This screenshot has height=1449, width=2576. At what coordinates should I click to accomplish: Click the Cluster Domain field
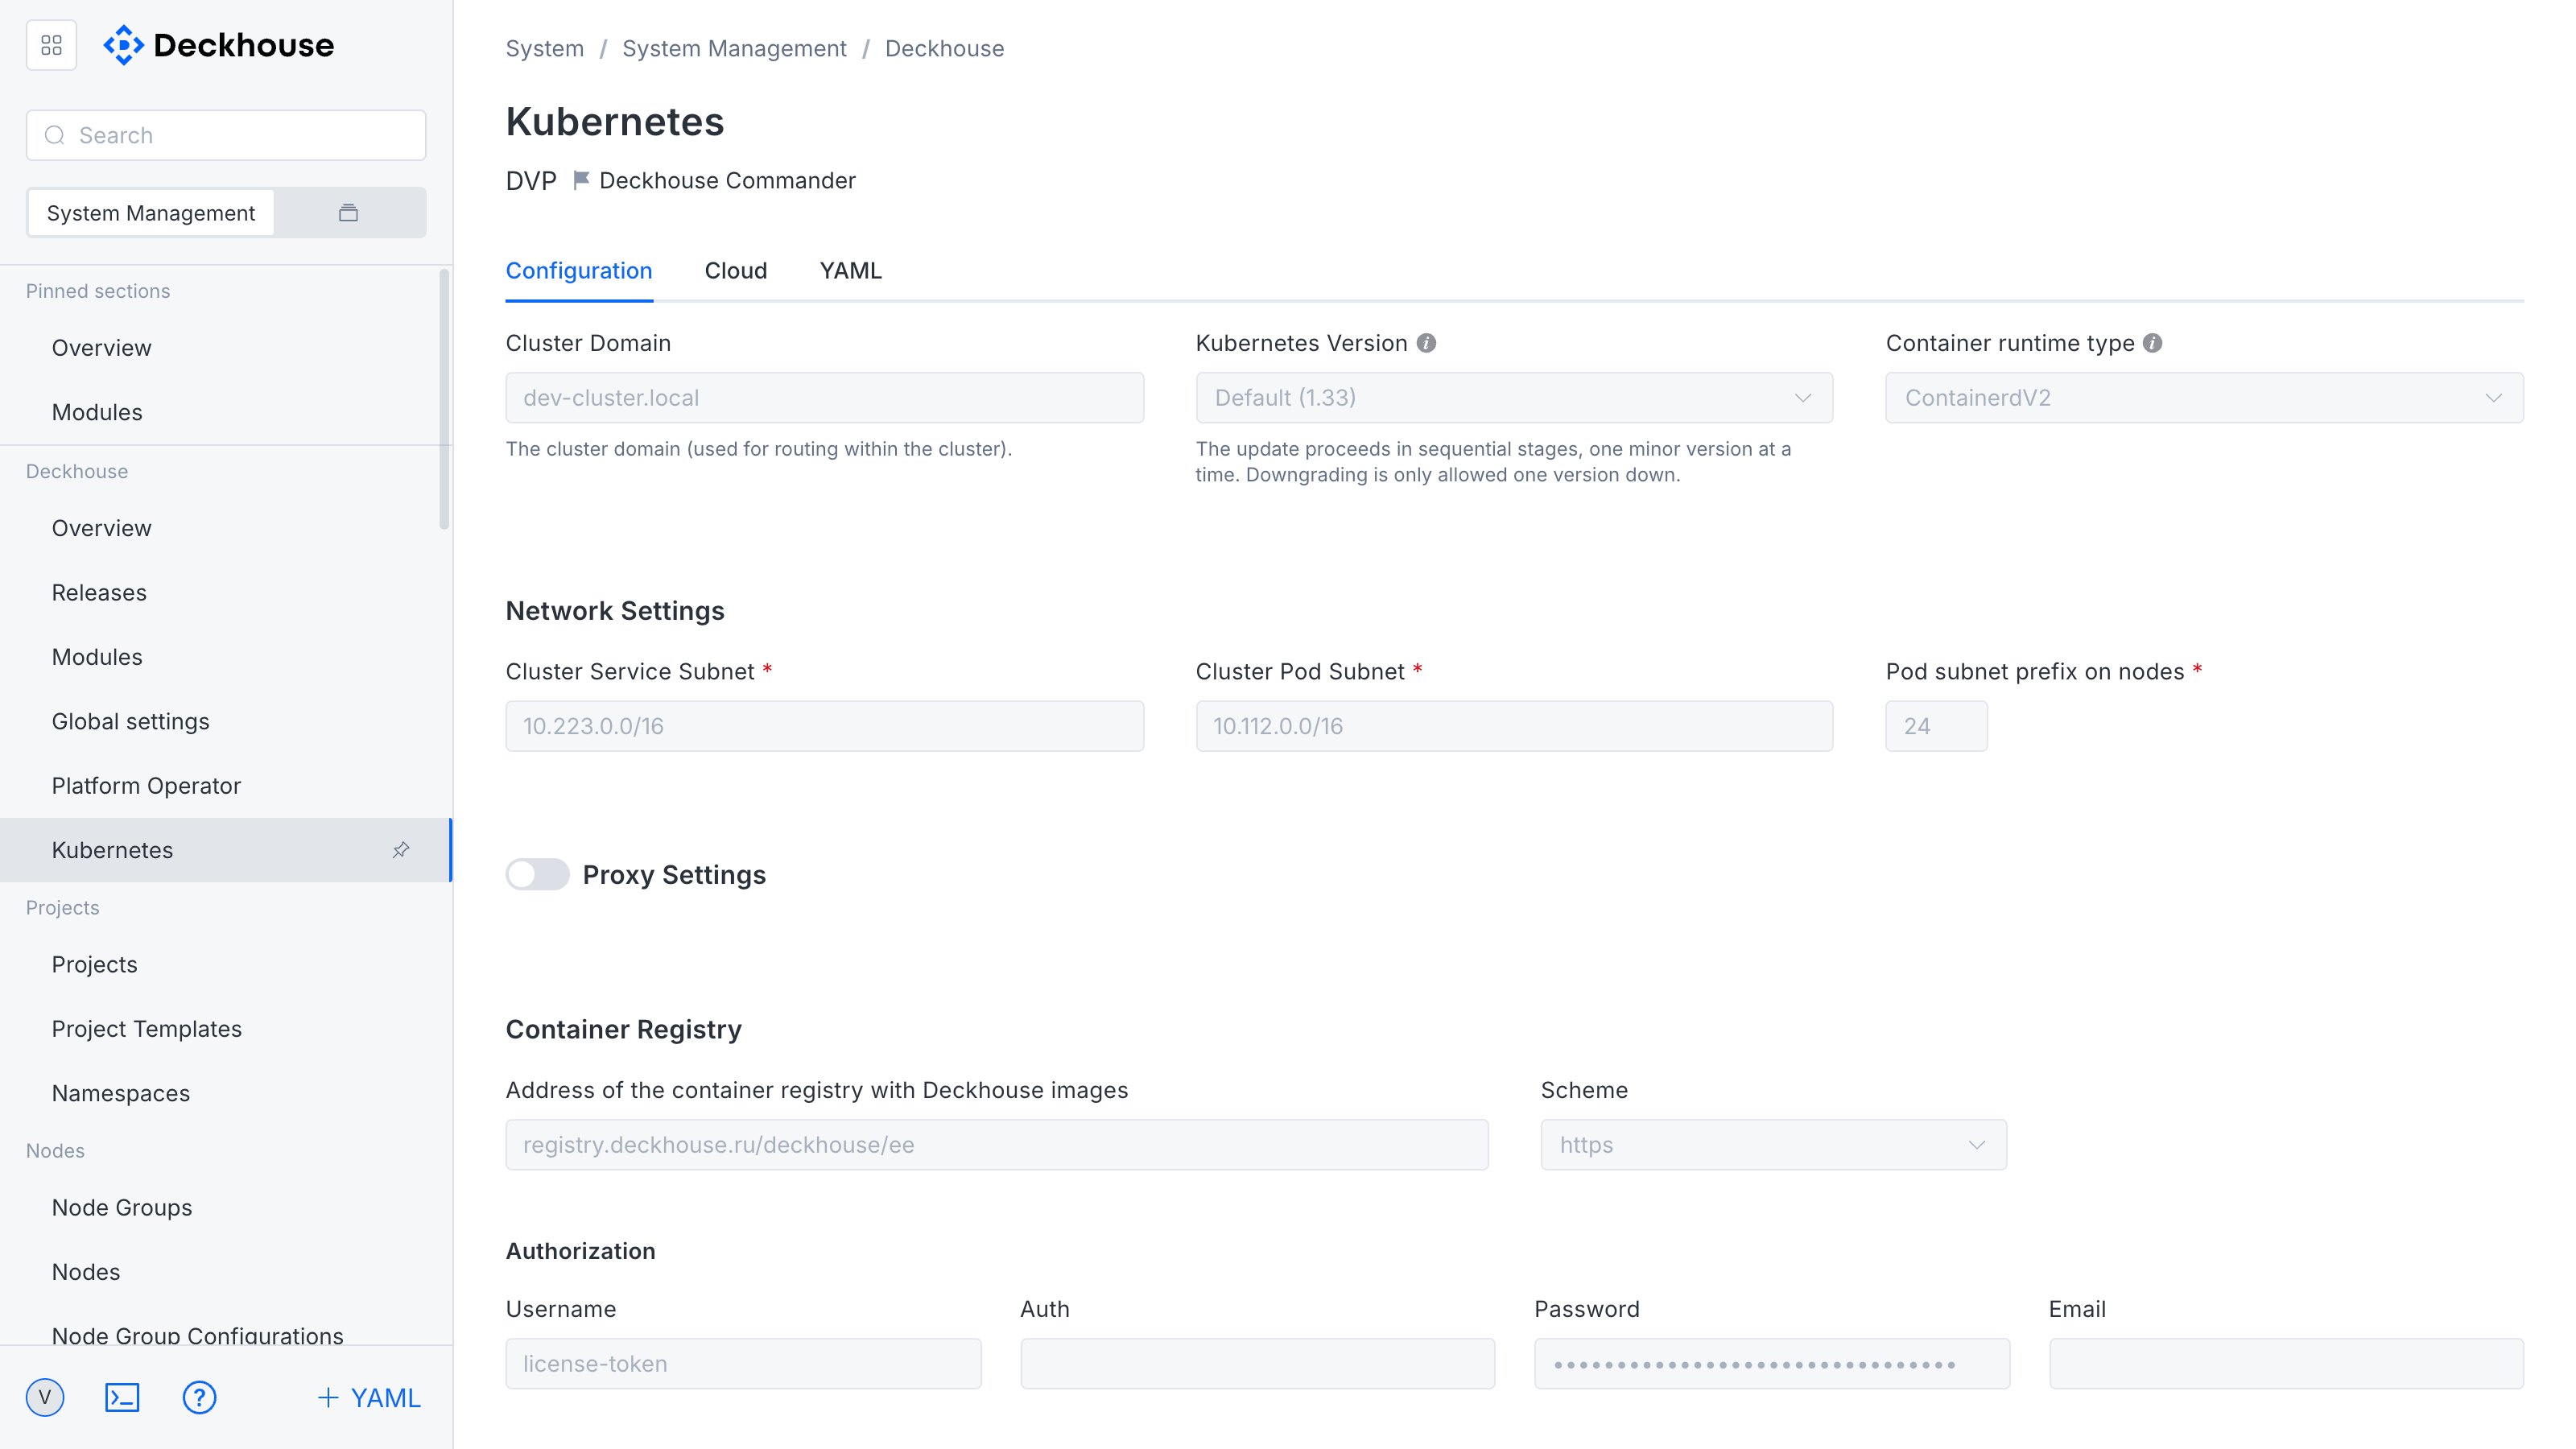(824, 398)
